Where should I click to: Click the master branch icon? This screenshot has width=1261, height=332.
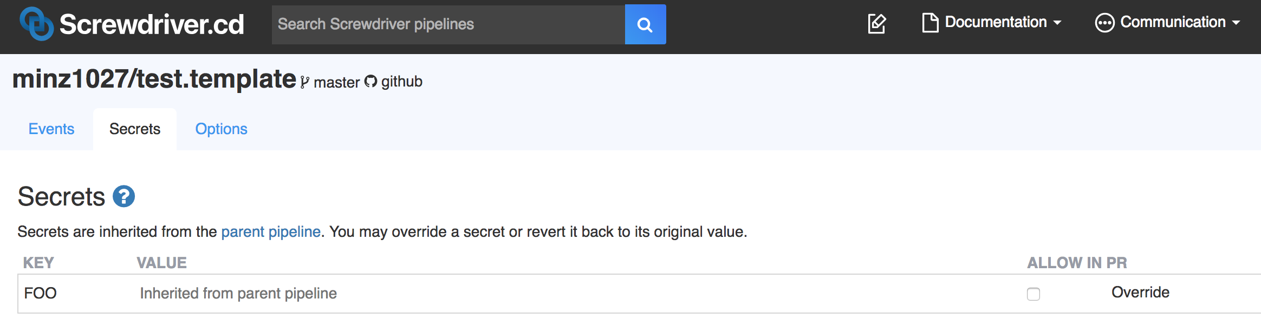click(x=305, y=82)
